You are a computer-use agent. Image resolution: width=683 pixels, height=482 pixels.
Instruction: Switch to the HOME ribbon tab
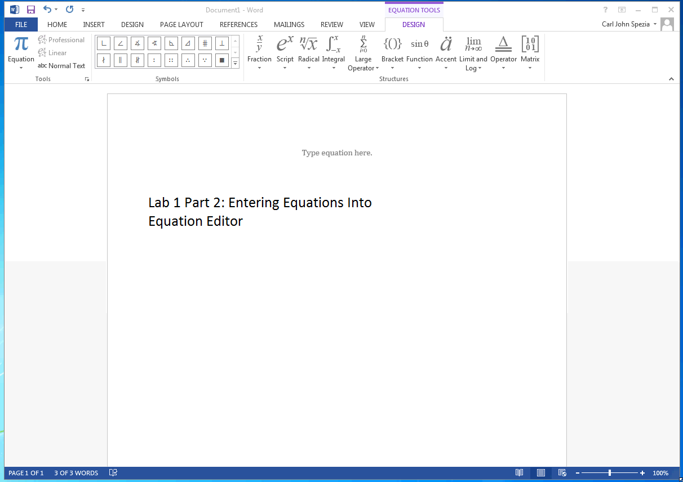(56, 24)
